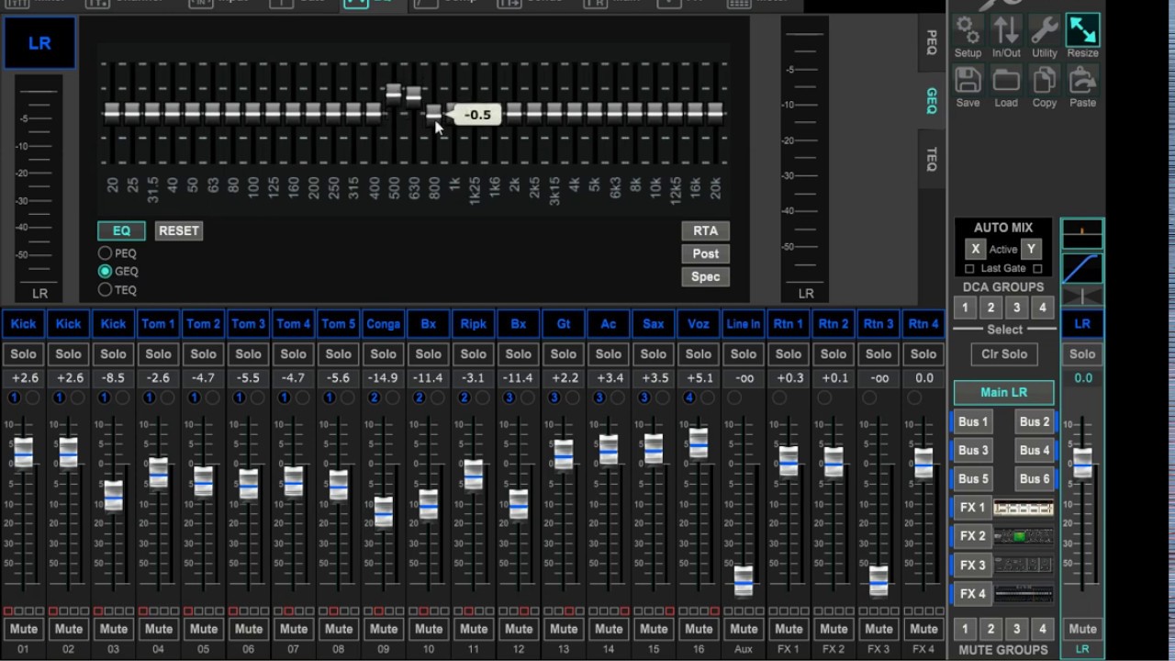1175x661 pixels.
Task: Click DCA indicator 2 under Conga channel
Action: tap(375, 398)
